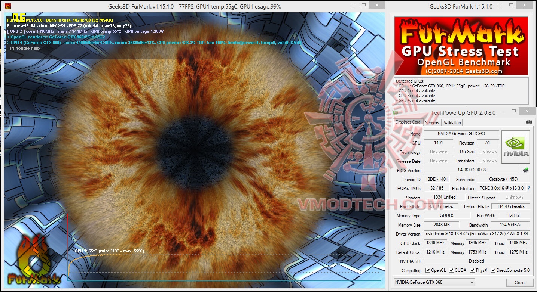Click the FurMark flame icon in the title bar
The image size is (537, 292).
8,6
